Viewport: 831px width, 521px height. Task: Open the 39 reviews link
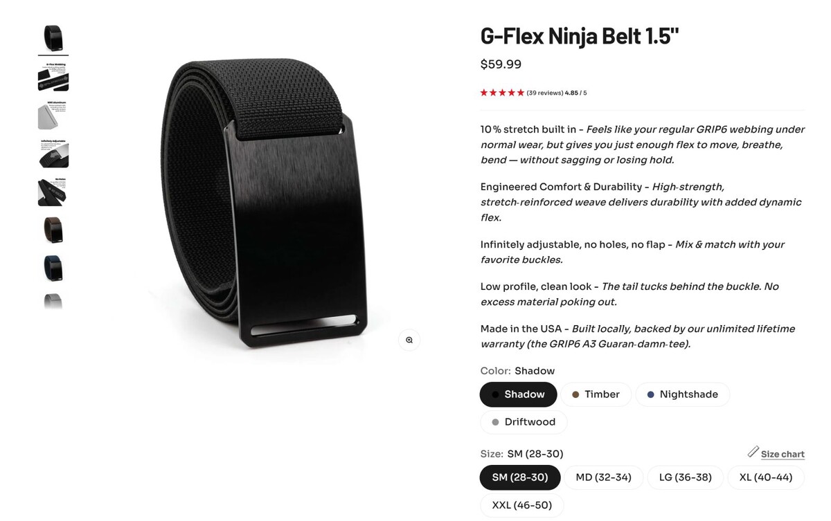pyautogui.click(x=544, y=93)
